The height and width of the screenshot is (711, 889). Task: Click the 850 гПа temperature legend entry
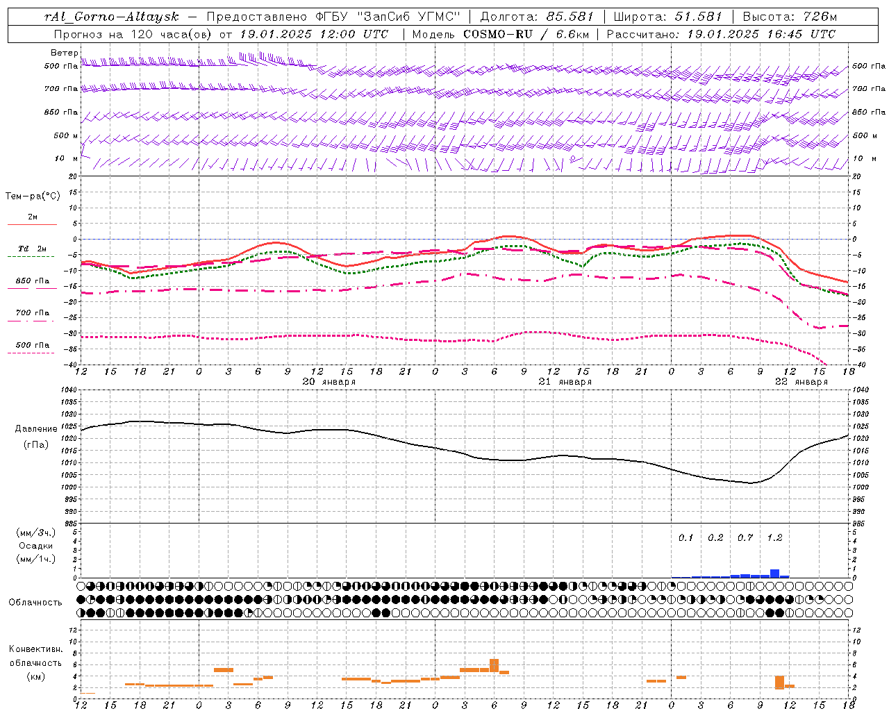tap(32, 281)
